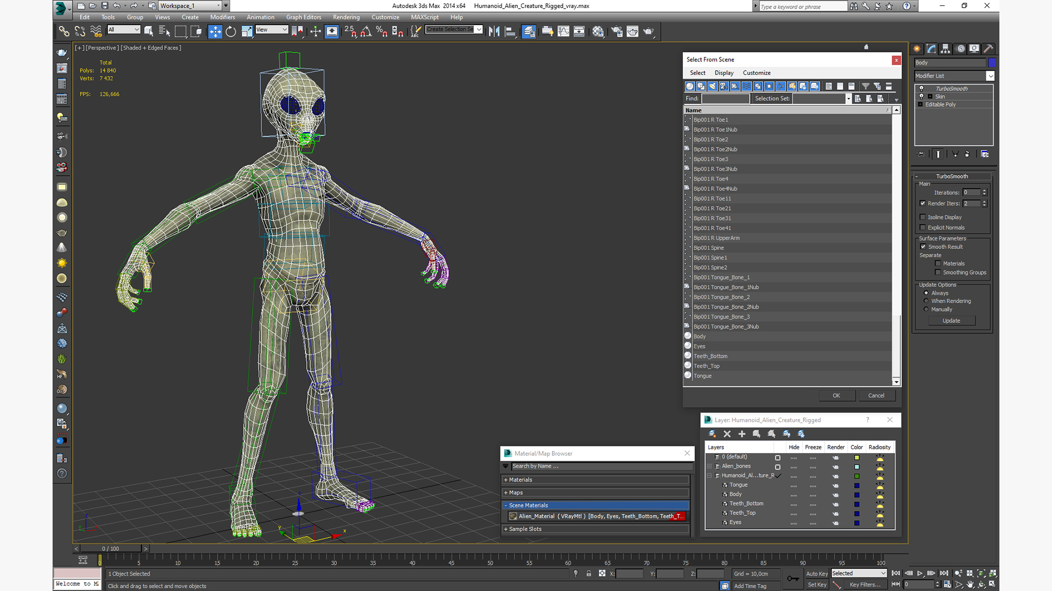This screenshot has width=1052, height=591.
Task: Open the Selection Set dropdown in Select From Scene
Action: pos(848,99)
